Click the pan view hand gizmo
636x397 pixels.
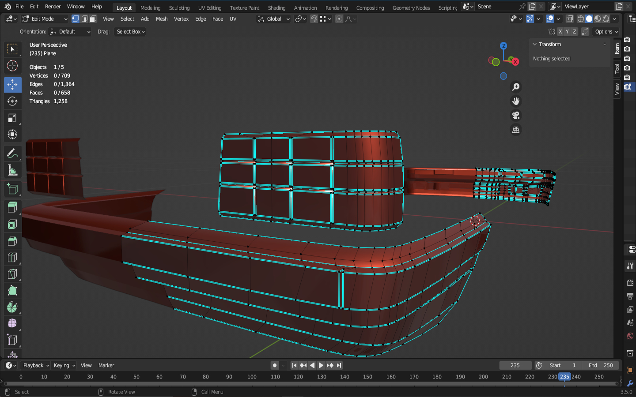(516, 101)
